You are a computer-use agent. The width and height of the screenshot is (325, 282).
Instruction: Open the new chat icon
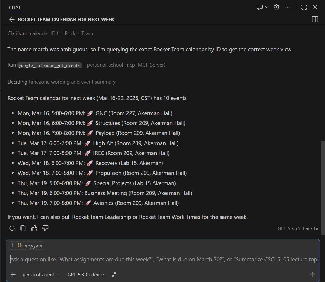[x=260, y=7]
